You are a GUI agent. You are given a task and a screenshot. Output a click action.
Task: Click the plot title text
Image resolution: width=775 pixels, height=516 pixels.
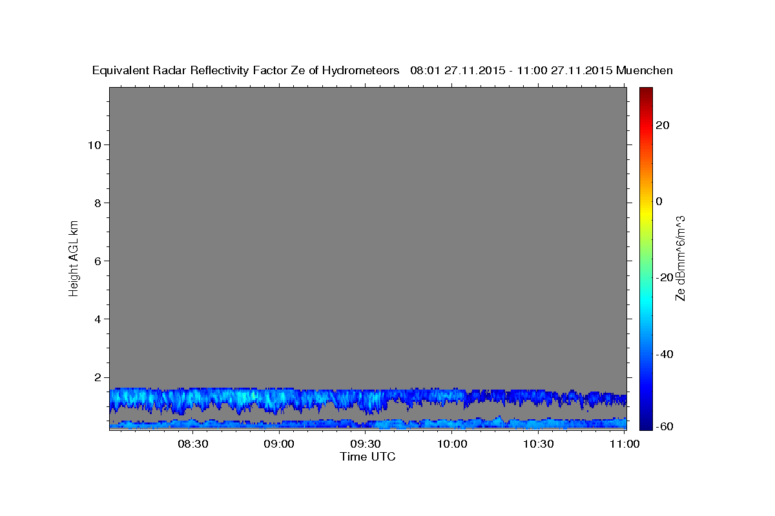pos(382,70)
